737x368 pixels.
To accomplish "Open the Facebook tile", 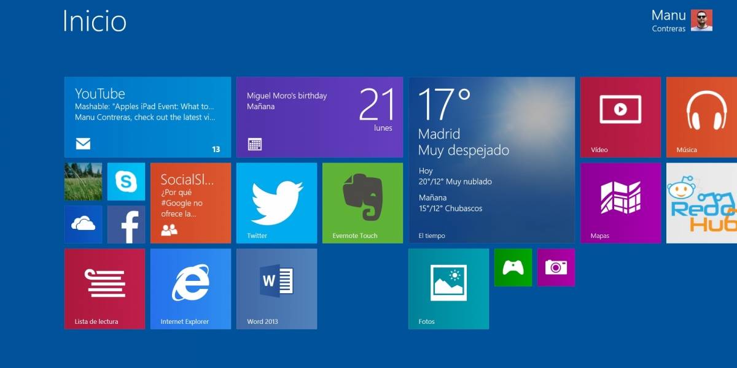I will point(126,224).
